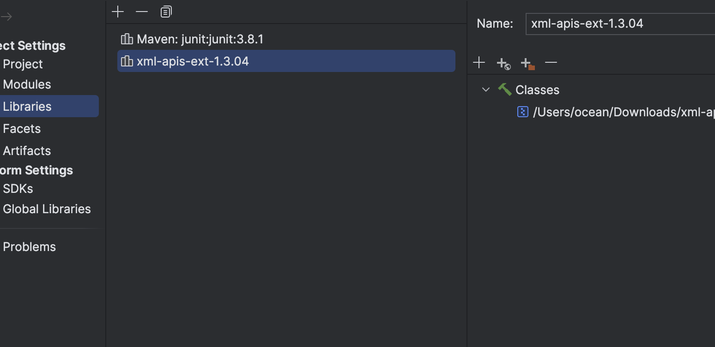Open the Modules settings section

pyautogui.click(x=27, y=84)
